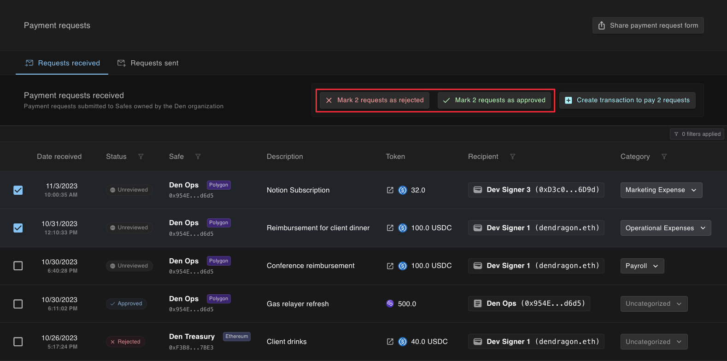Click the share icon in Share payment request form
Screen dimensions: 727x361
pyautogui.click(x=602, y=25)
